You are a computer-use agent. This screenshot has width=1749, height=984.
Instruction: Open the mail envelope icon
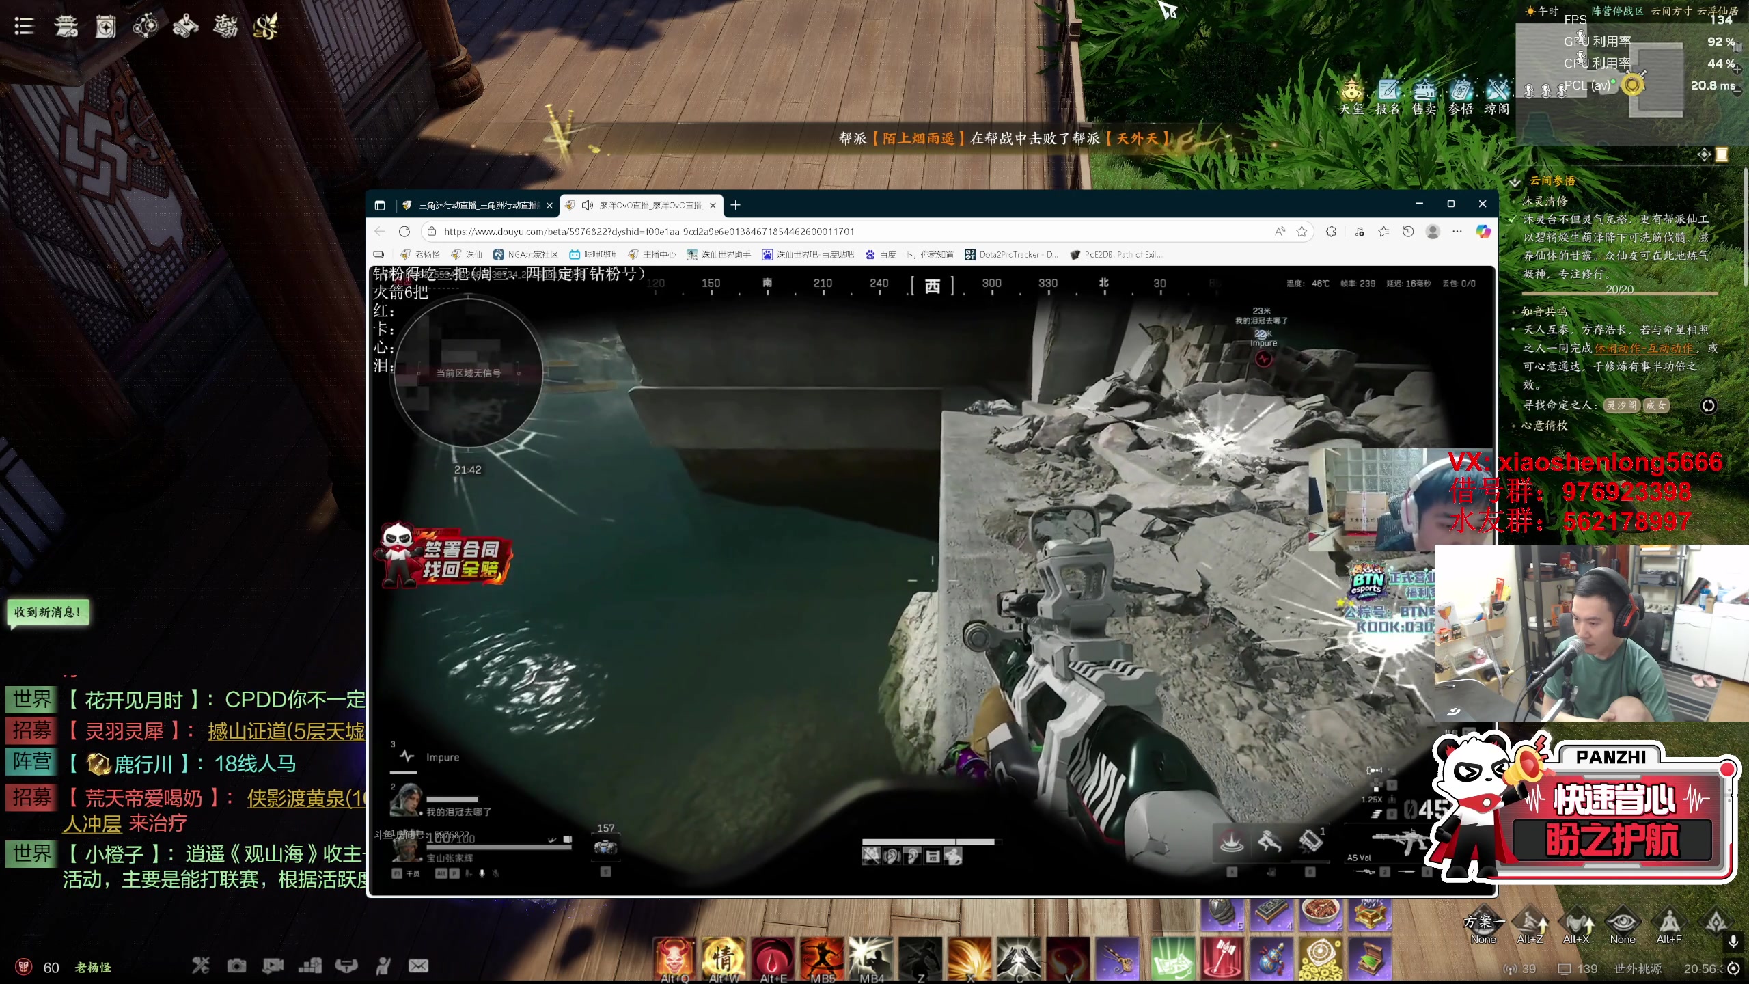click(x=418, y=966)
